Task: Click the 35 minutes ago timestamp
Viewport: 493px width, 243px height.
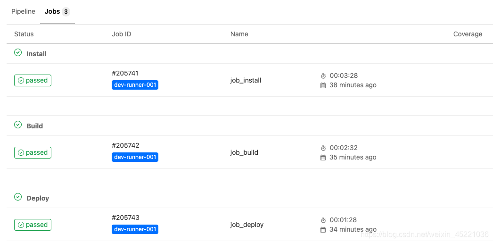Action: coord(353,157)
